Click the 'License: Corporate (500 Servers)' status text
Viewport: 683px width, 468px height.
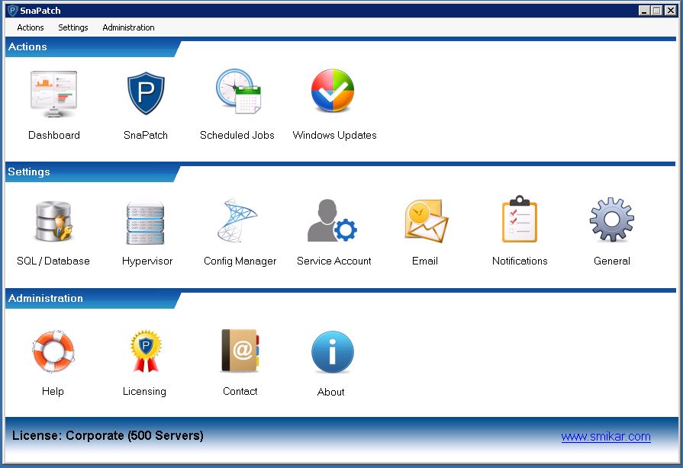click(x=108, y=435)
